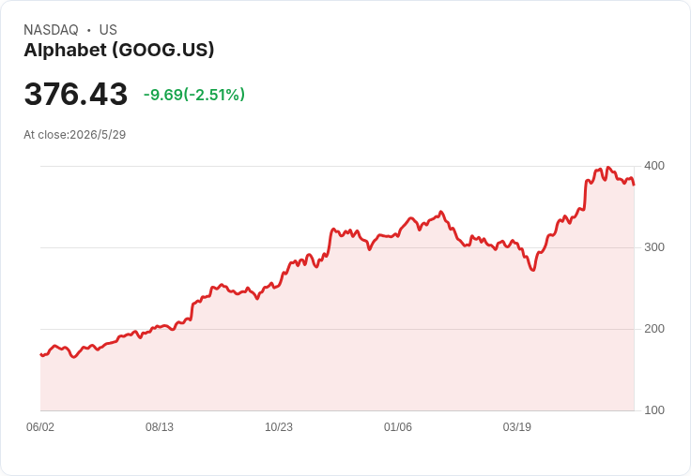Click the US market label
691x476 pixels.
click(108, 30)
